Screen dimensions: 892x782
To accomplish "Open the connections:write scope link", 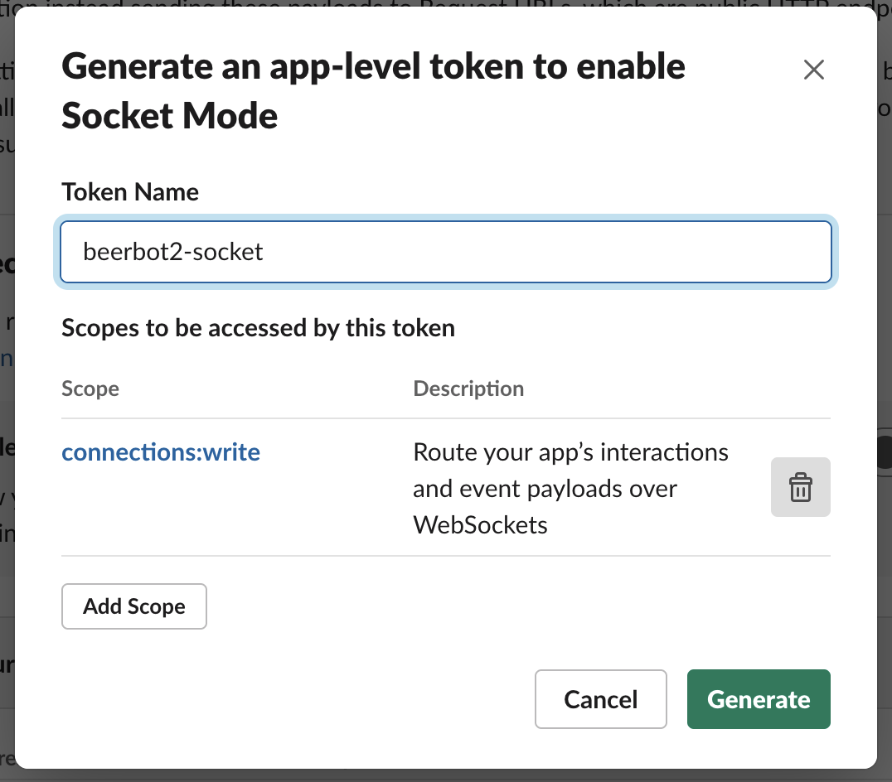I will [161, 452].
